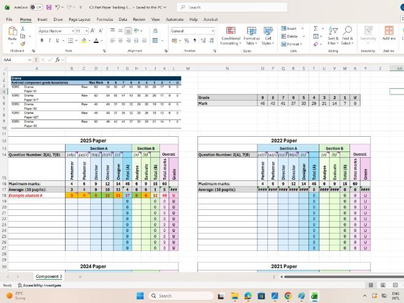Image resolution: width=404 pixels, height=303 pixels.
Task: Toggle Italic formatting
Action: (50, 40)
